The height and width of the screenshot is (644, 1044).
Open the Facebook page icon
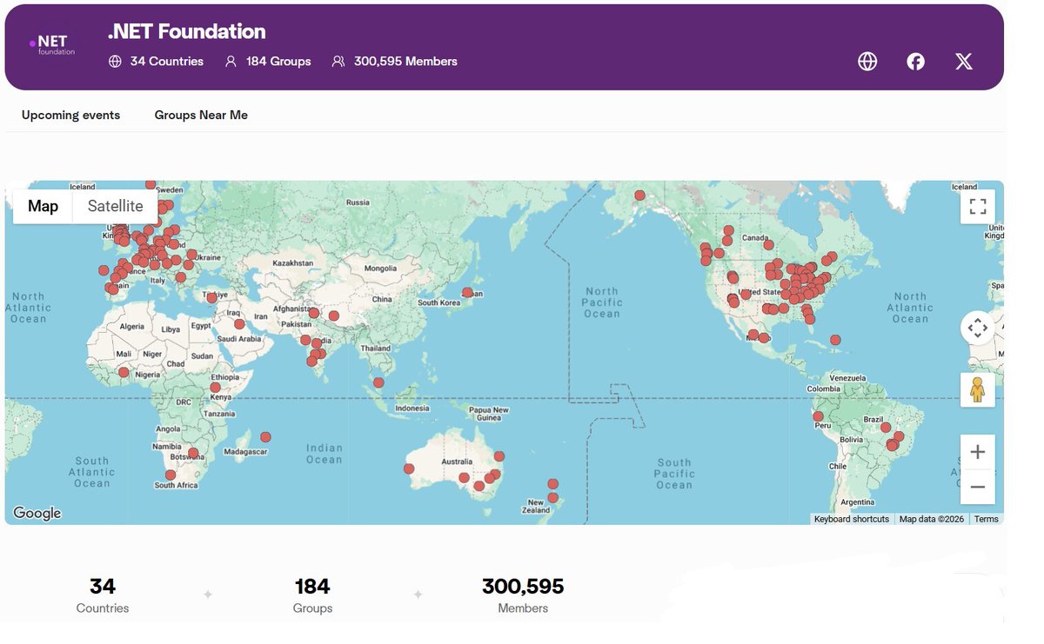point(915,61)
